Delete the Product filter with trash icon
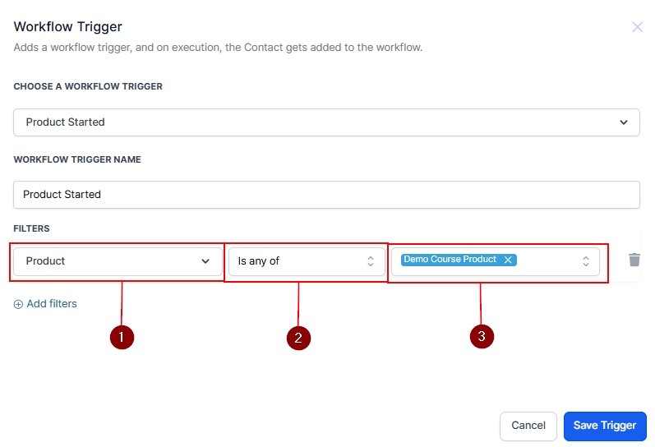Image resolution: width=655 pixels, height=447 pixels. pyautogui.click(x=634, y=260)
